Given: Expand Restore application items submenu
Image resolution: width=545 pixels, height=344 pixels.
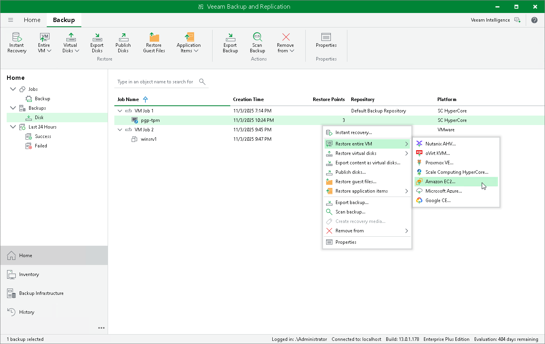Looking at the screenshot, I should pos(367,191).
